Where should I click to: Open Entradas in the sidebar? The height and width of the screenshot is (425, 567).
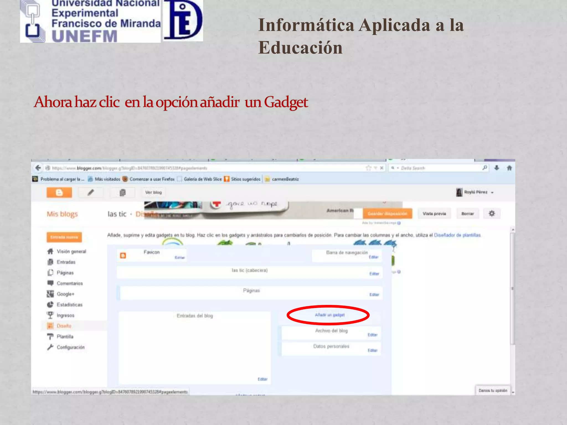66,262
